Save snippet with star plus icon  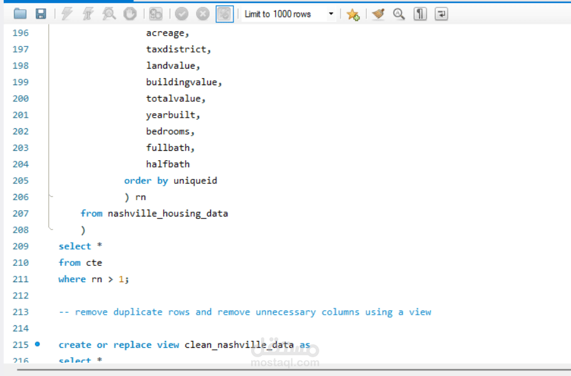pyautogui.click(x=353, y=14)
